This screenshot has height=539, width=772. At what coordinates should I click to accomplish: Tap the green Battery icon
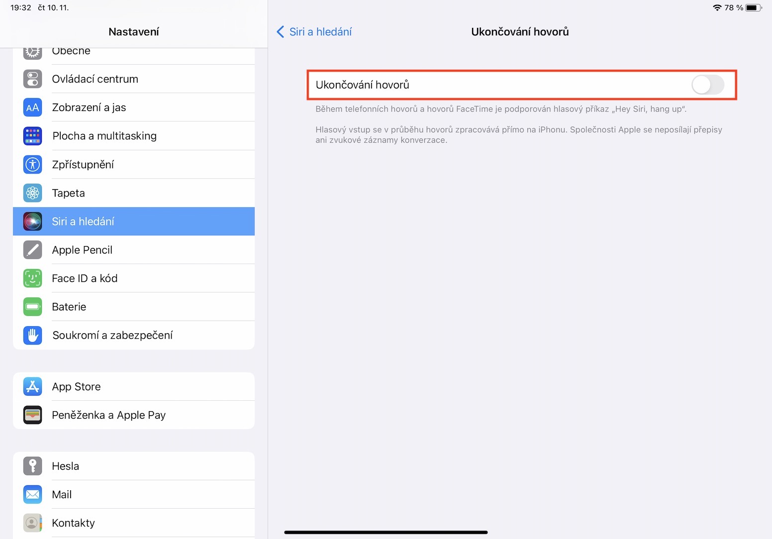pos(33,307)
